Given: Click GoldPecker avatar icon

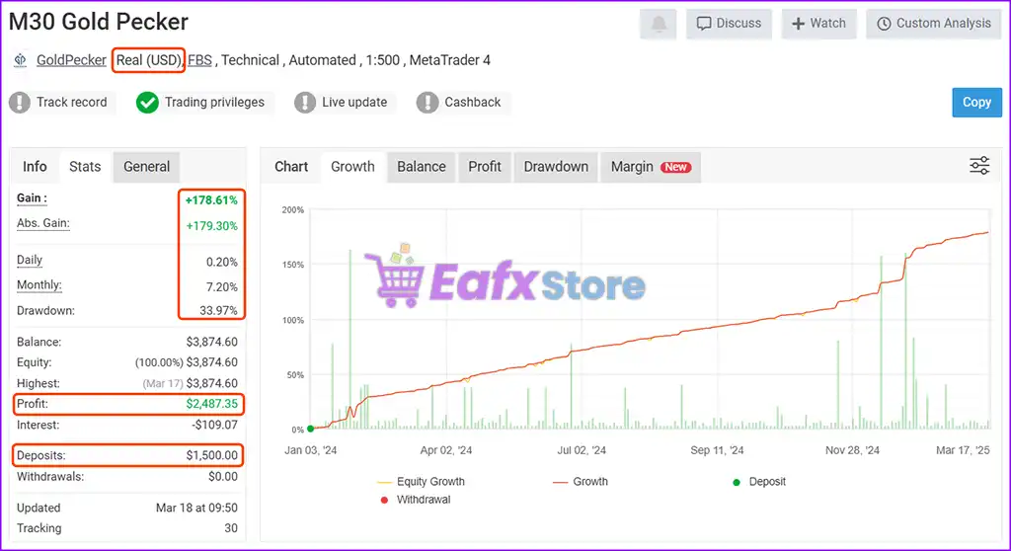Looking at the screenshot, I should pyautogui.click(x=21, y=60).
